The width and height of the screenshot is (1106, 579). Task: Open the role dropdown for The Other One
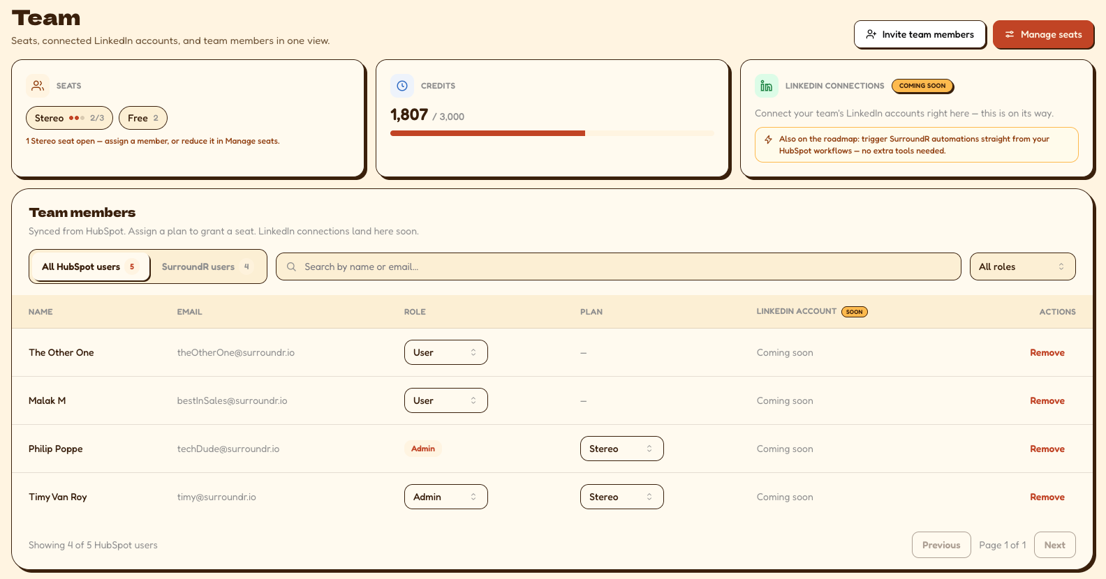445,352
